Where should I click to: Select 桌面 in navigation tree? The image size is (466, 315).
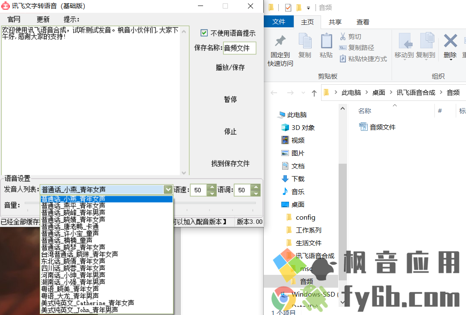(x=293, y=204)
